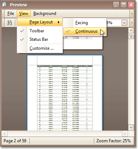The height and width of the screenshot is (149, 138).
Task: Choose the Continuous page layout option
Action: click(85, 31)
